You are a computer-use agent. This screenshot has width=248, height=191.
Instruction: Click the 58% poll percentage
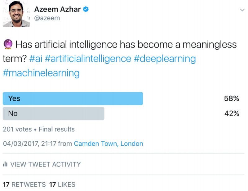[x=232, y=99]
